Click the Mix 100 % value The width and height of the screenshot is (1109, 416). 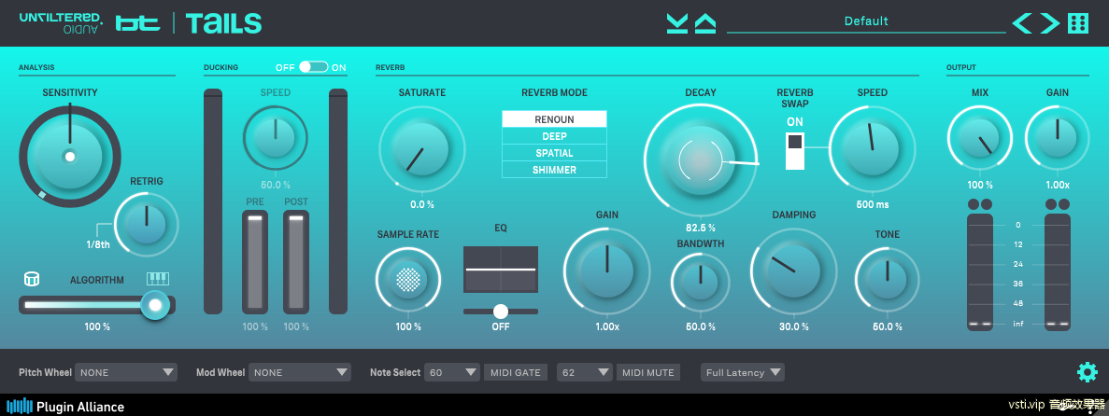980,185
